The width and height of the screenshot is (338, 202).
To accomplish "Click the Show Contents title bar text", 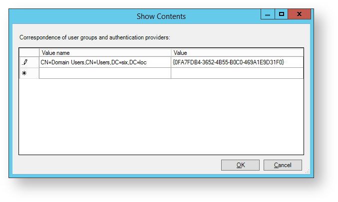I will coord(161,16).
